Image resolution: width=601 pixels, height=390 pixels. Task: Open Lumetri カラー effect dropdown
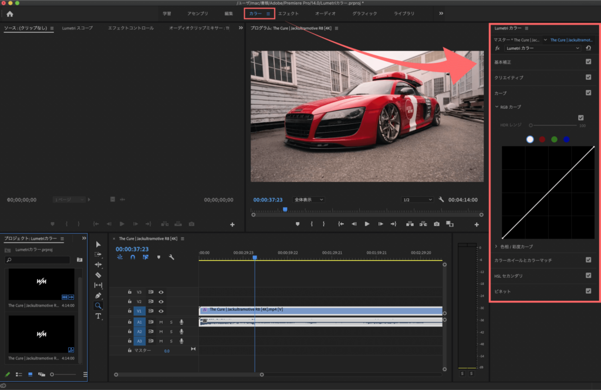[x=542, y=48]
